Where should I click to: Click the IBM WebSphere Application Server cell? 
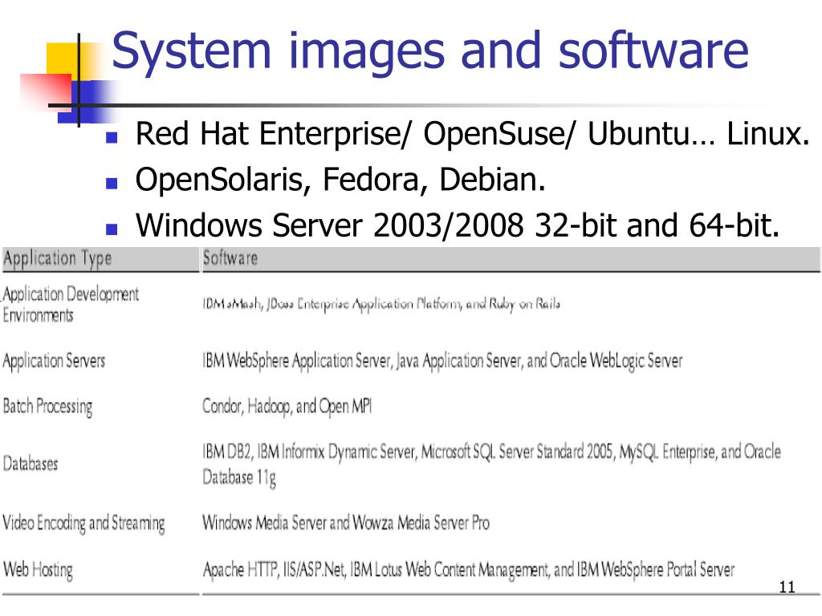point(442,361)
